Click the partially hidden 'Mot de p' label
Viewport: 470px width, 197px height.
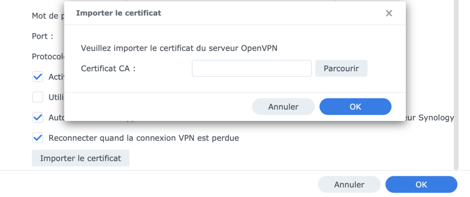[x=47, y=16]
